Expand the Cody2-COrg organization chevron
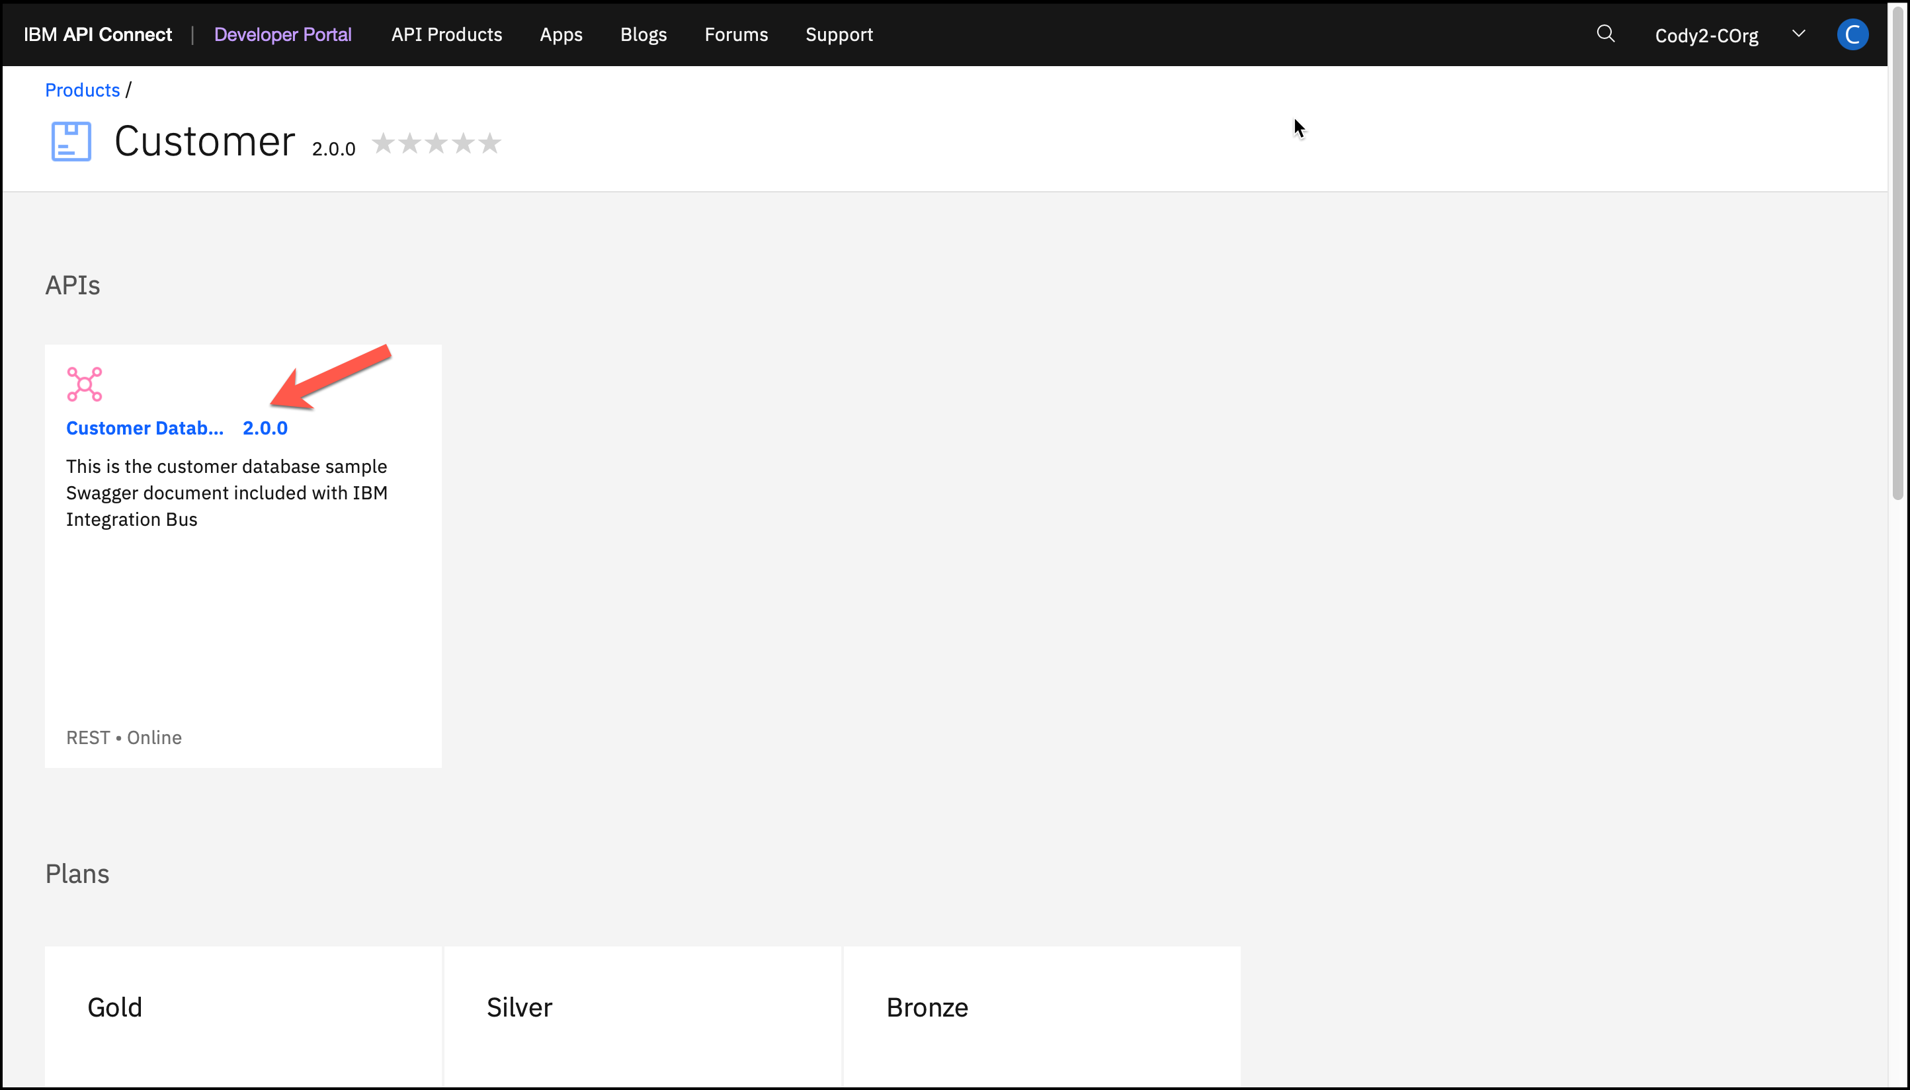 coord(1798,34)
